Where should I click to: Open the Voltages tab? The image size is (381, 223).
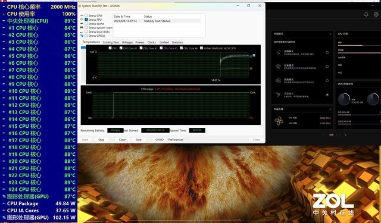click(127, 42)
